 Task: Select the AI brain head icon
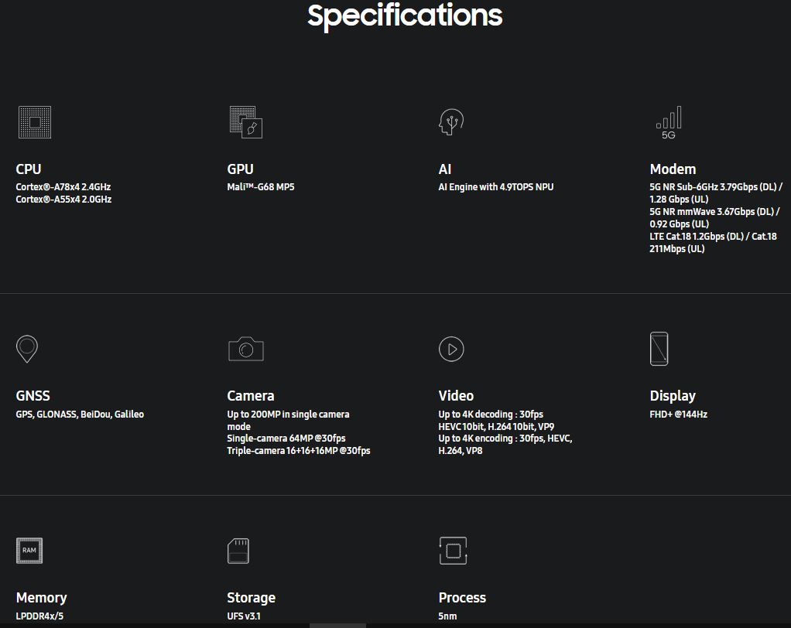pyautogui.click(x=451, y=122)
